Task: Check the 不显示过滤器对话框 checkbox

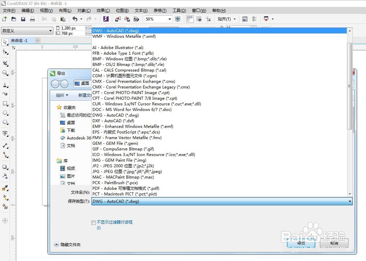Action: coord(94,223)
